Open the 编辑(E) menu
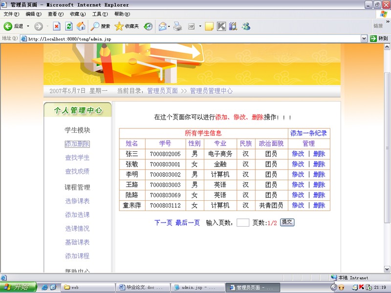The image size is (391, 293). click(x=33, y=14)
